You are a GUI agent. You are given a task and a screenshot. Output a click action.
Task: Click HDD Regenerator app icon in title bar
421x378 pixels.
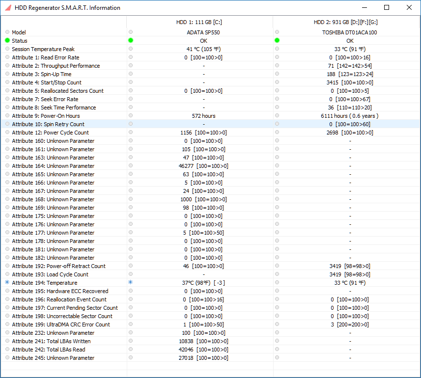tap(8, 8)
